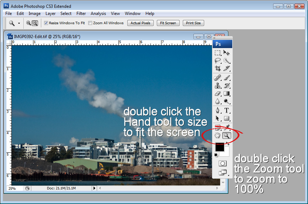Select the Gradient tool

227,93
